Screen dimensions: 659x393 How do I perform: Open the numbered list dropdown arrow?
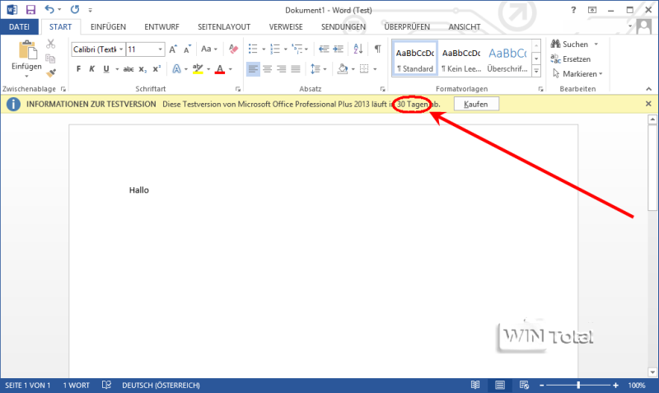click(x=285, y=49)
